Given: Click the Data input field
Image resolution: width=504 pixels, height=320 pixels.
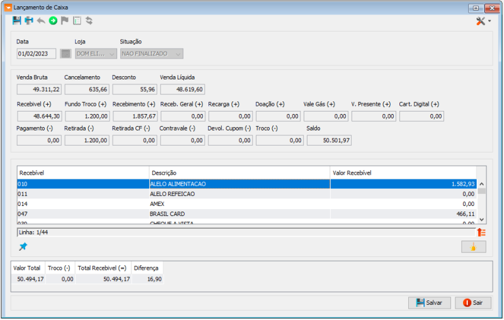Looking at the screenshot, I should pyautogui.click(x=36, y=54).
